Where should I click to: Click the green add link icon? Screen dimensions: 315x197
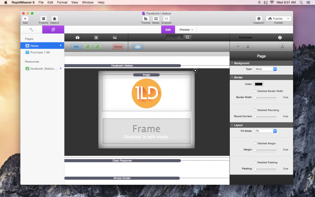click(87, 47)
